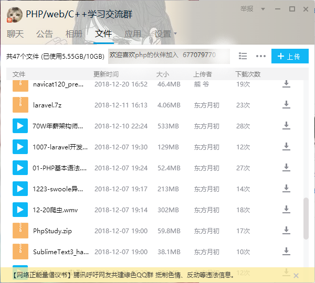Download the 12-20爬虫.wmv file
The height and width of the screenshot is (283, 315).
[286, 210]
